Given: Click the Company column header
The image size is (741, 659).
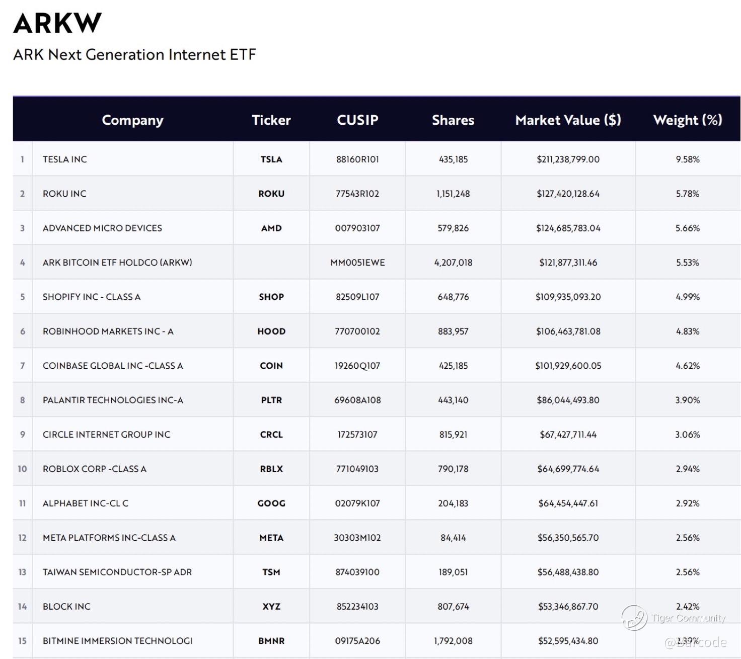Looking at the screenshot, I should pos(132,120).
